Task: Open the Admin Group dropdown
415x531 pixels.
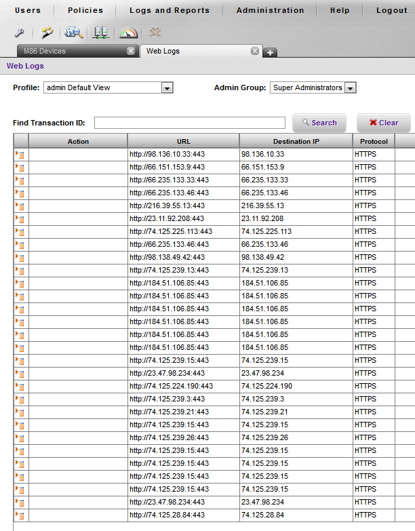Action: [350, 87]
